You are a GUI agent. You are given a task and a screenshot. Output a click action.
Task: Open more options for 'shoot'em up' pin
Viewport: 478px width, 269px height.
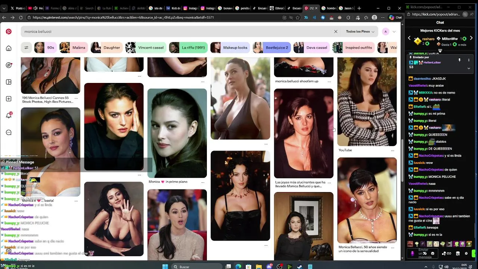[x=329, y=81]
